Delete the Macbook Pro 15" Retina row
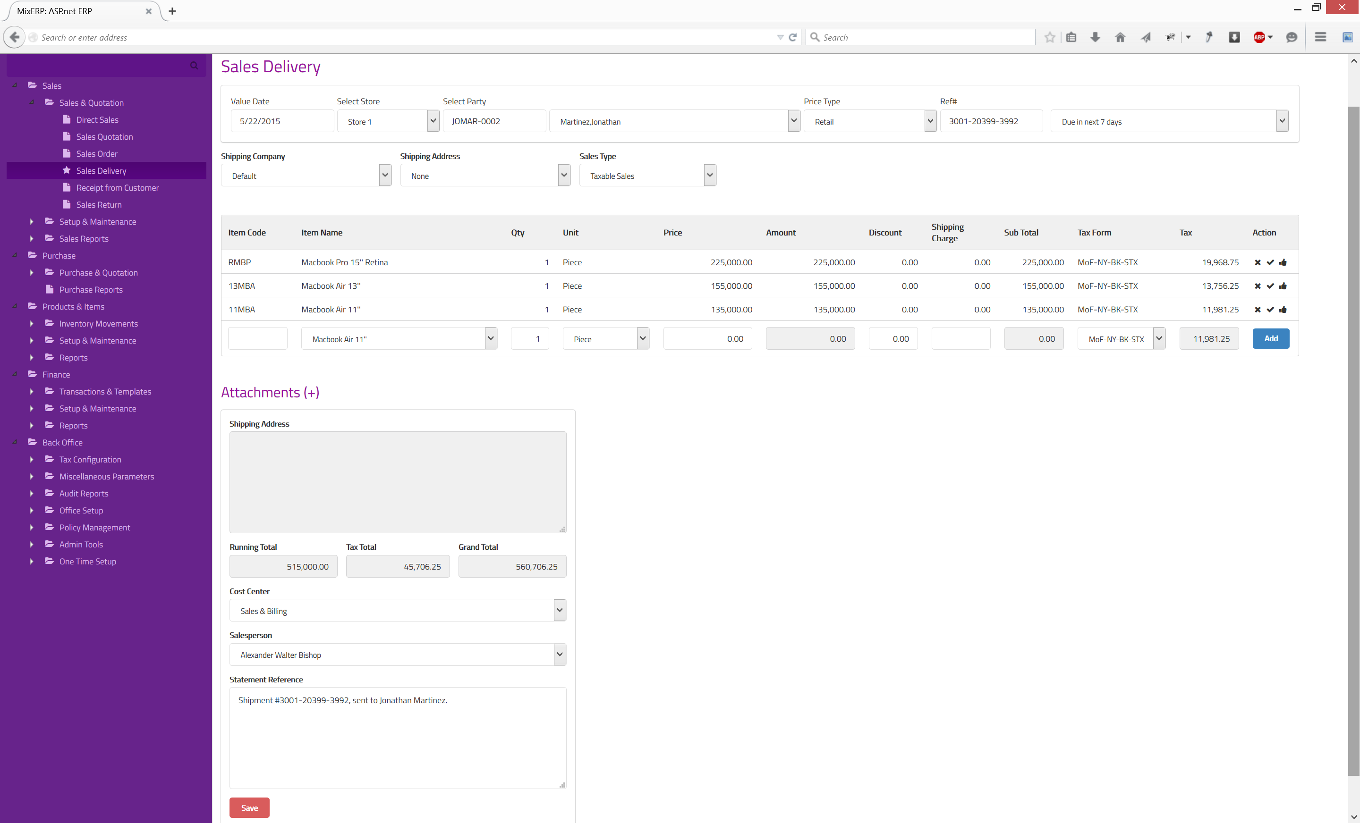Viewport: 1360px width, 823px height. click(x=1258, y=262)
